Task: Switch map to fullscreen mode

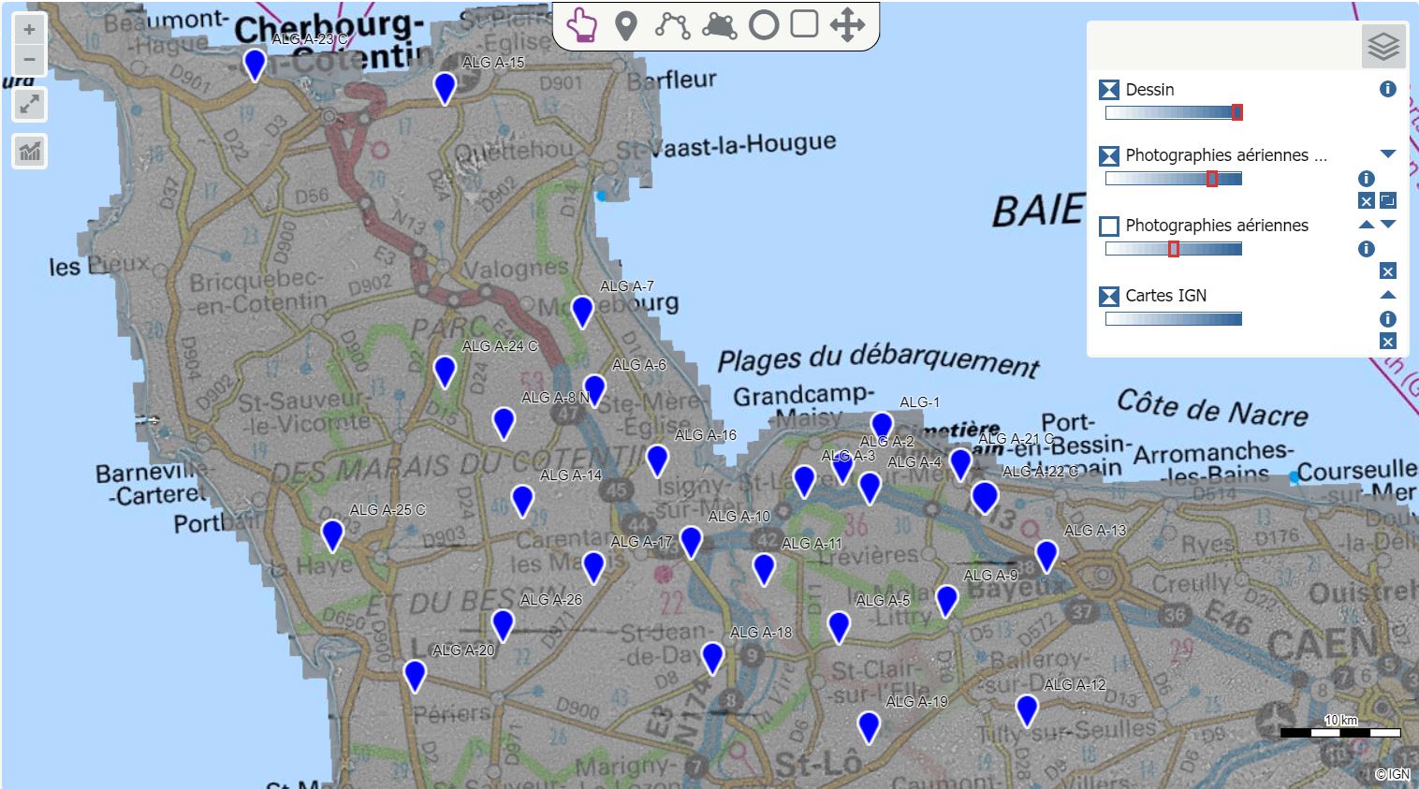Action: click(x=30, y=104)
